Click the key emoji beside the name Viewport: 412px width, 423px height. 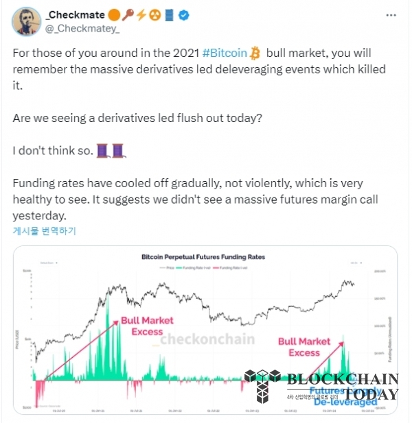[128, 15]
